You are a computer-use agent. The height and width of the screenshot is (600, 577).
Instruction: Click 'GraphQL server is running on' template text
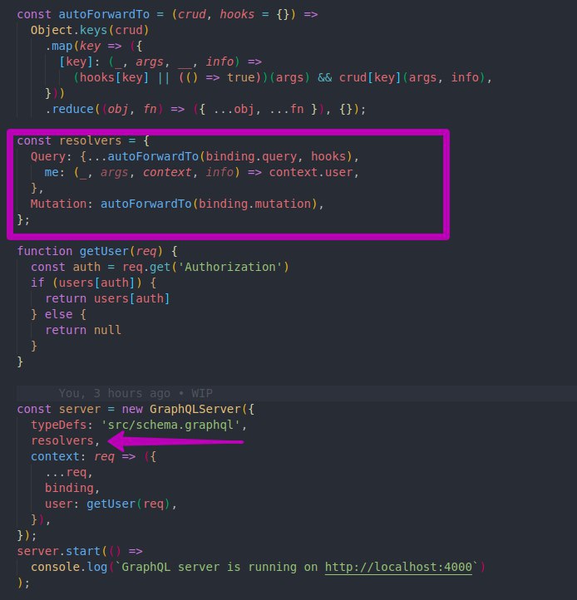coord(219,567)
